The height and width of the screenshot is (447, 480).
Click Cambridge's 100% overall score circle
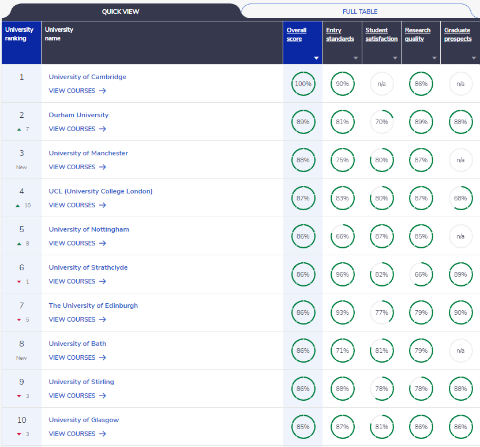click(x=303, y=84)
